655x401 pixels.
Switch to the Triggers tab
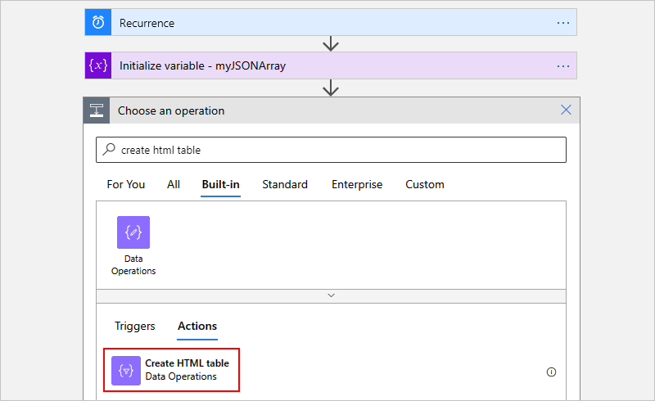click(135, 326)
